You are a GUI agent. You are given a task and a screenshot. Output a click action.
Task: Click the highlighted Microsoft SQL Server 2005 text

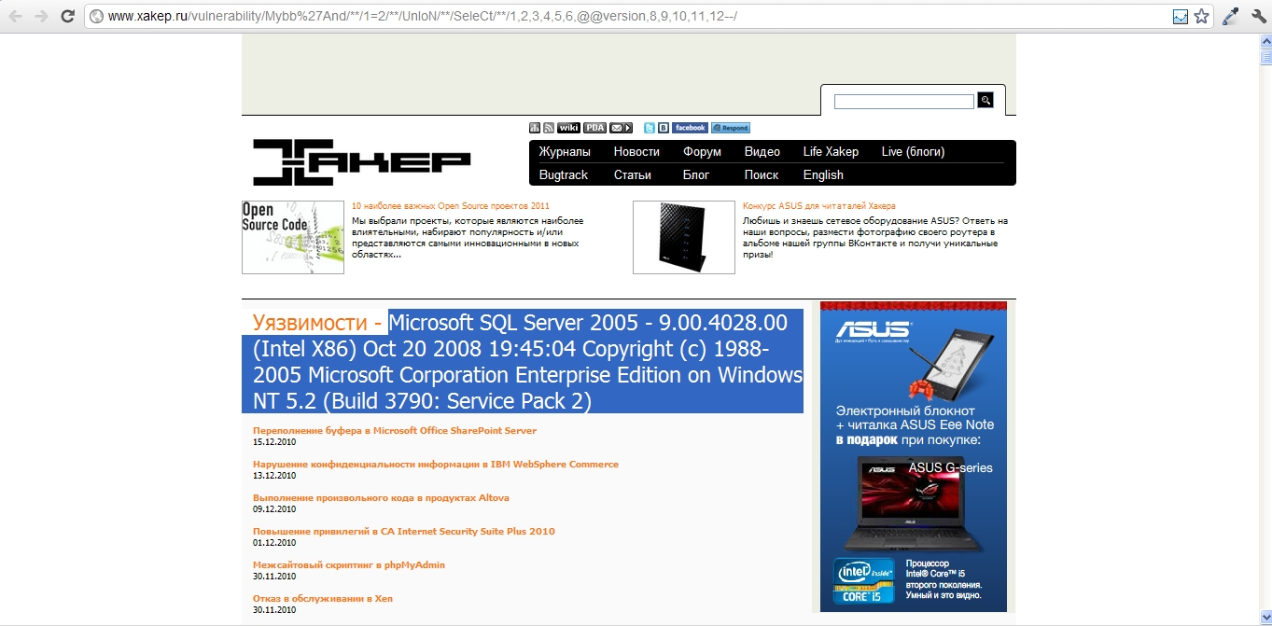click(x=527, y=362)
